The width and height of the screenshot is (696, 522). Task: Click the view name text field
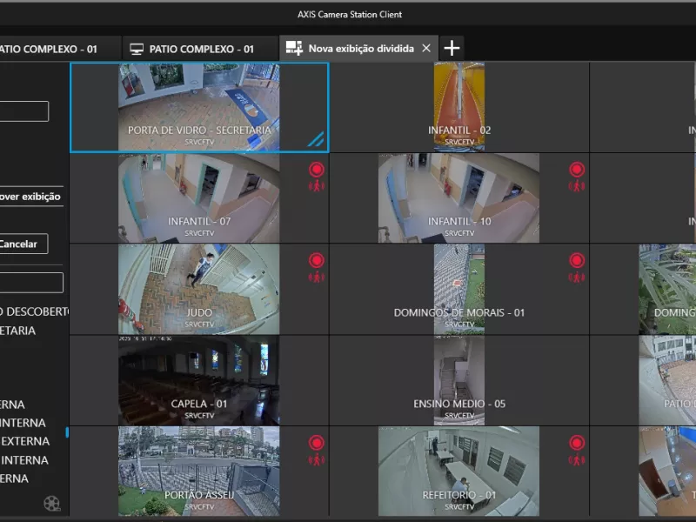24,111
